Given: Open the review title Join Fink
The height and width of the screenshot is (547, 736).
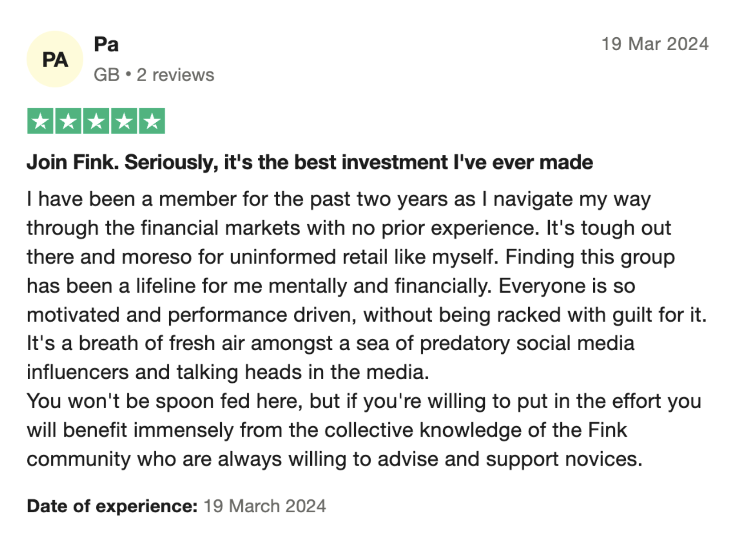Looking at the screenshot, I should point(309,163).
